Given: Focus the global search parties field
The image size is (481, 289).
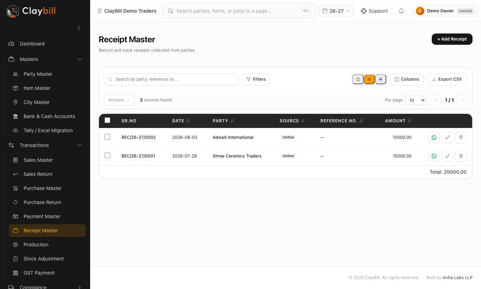Looking at the screenshot, I should [x=239, y=11].
